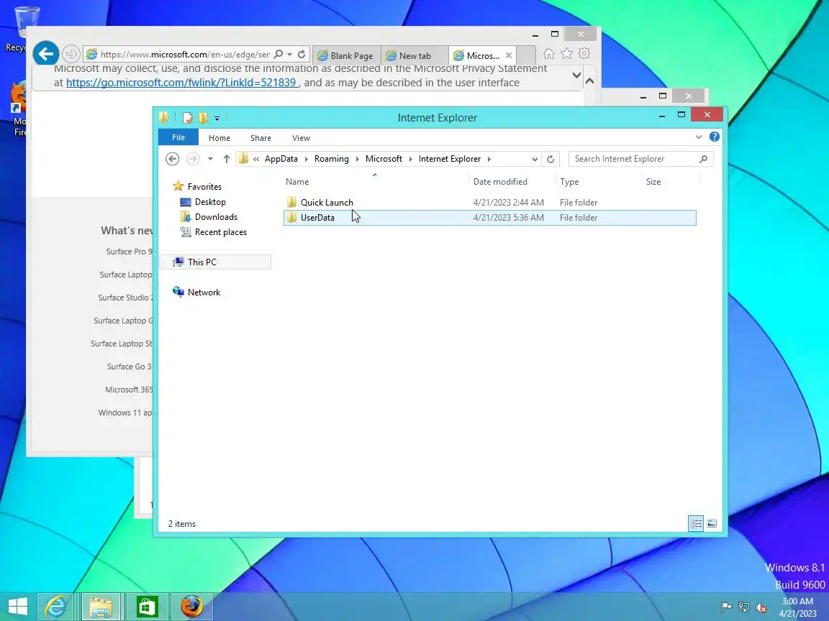Click the Explorer forward arrow button
829x621 pixels.
pos(193,159)
